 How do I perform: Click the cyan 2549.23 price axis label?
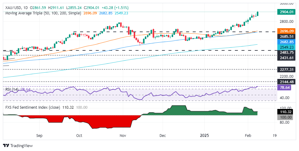point(286,47)
